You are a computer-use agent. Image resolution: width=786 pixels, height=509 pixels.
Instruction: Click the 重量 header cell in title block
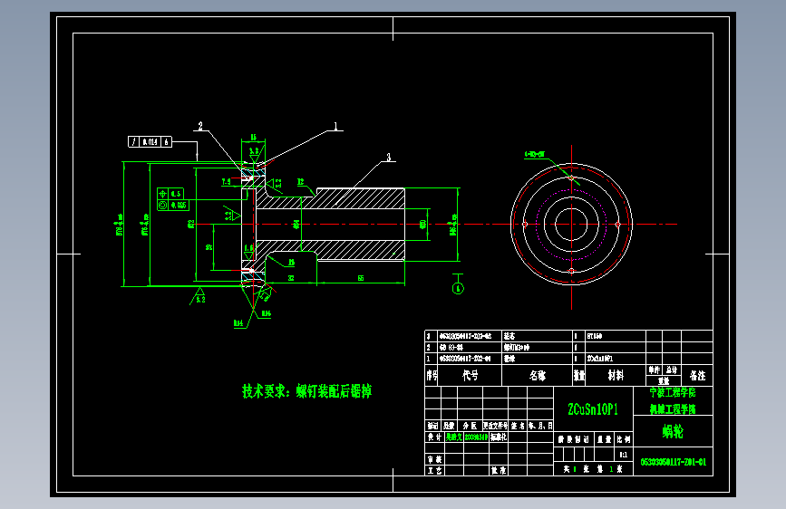point(605,439)
